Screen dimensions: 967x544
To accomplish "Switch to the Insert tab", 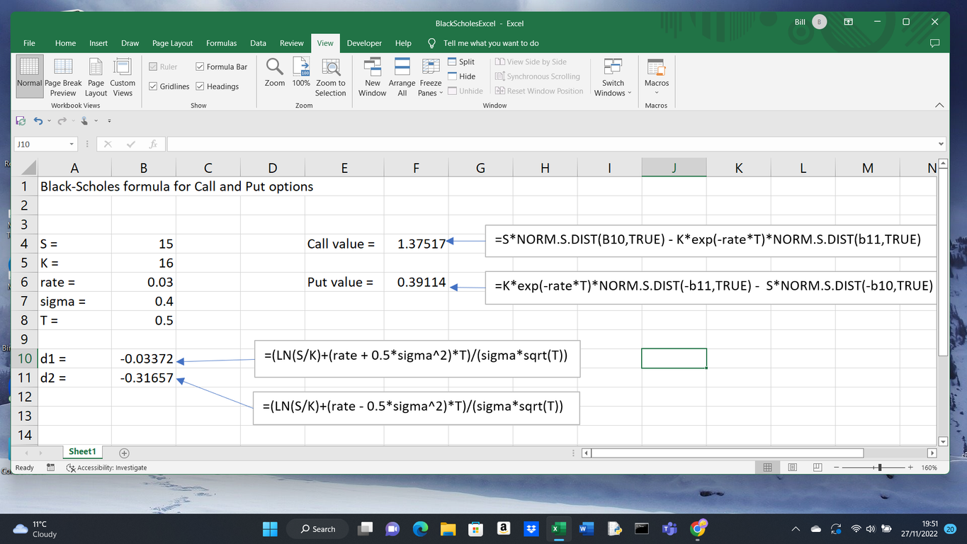I will coord(98,43).
